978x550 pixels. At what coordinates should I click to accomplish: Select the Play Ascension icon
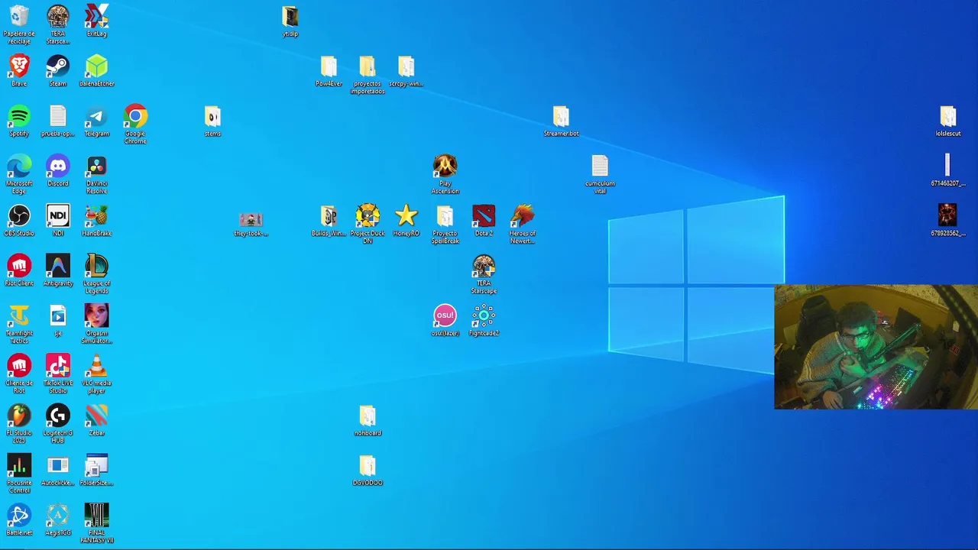tap(445, 166)
